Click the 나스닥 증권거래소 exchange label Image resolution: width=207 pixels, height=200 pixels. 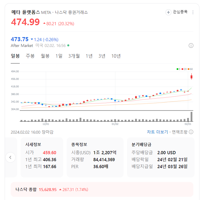pos(71,12)
